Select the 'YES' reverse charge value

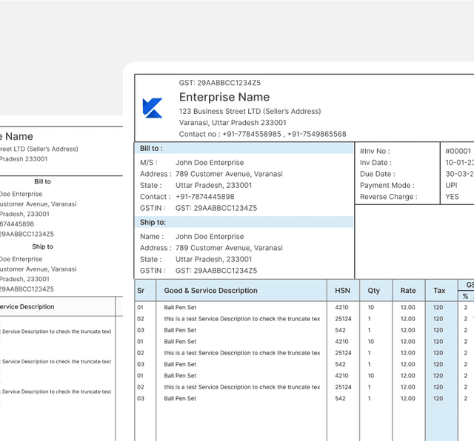coord(452,197)
